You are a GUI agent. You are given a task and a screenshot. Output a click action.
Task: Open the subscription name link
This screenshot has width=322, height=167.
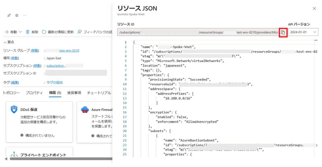point(55,65)
